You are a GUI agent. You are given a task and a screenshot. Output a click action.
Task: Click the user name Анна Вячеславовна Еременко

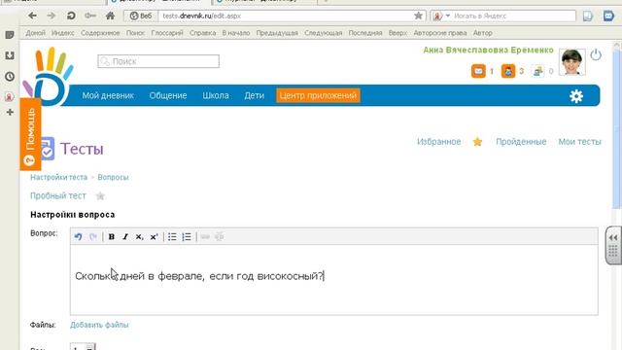[x=488, y=50]
